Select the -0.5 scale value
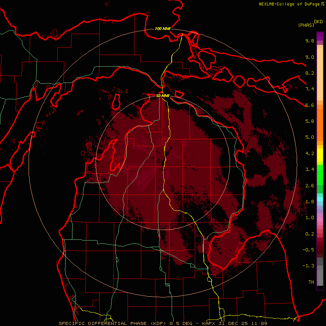This screenshot has width=326, height=326. [308, 250]
